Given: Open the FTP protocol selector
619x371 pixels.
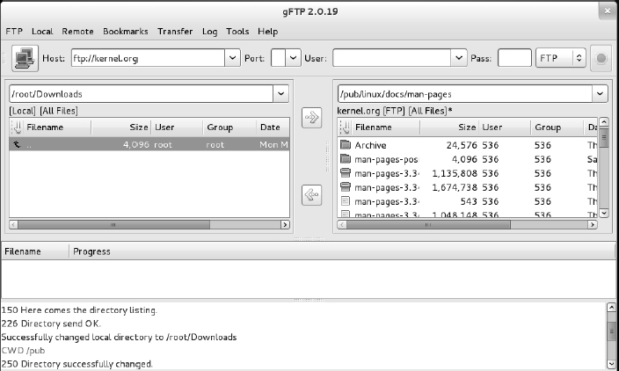Looking at the screenshot, I should click(x=560, y=58).
